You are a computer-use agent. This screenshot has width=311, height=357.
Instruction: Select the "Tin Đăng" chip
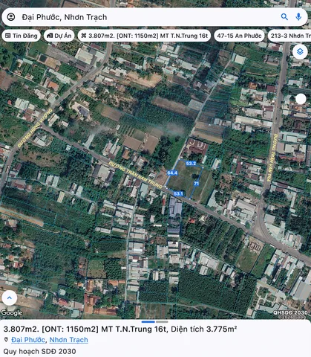point(22,36)
